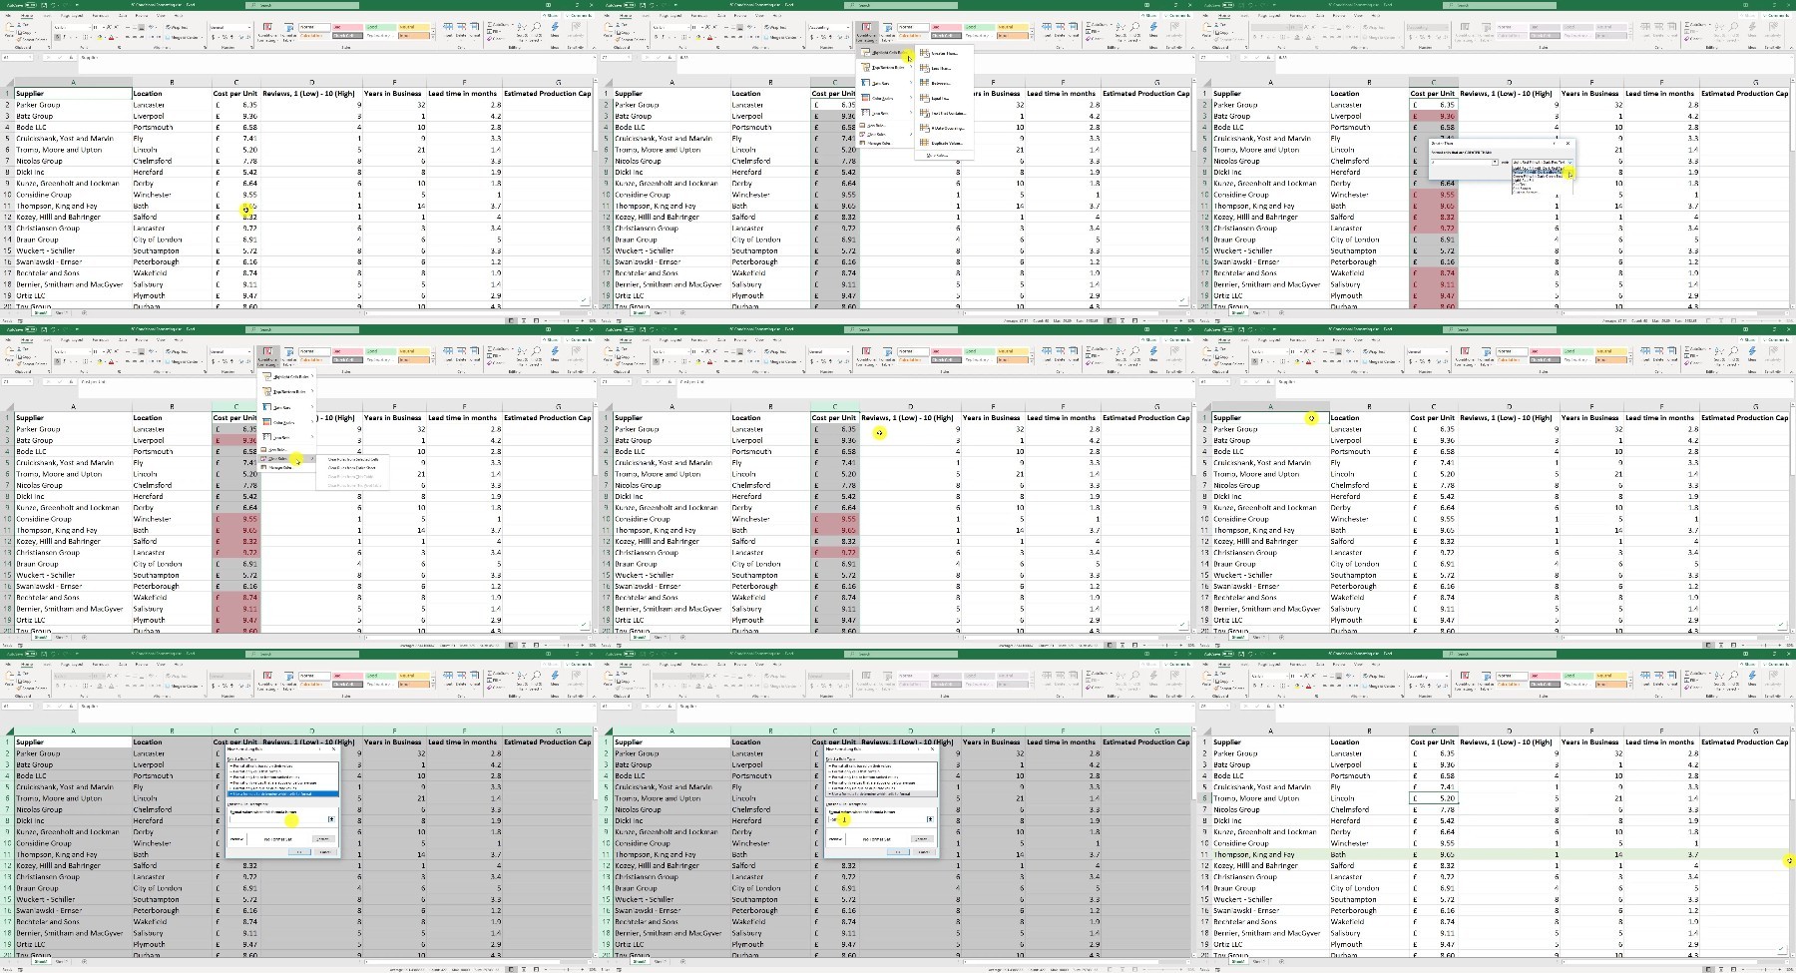
Task: Expand Top/Bottom Rules submenu in top-middle frame
Action: pyautogui.click(x=884, y=68)
